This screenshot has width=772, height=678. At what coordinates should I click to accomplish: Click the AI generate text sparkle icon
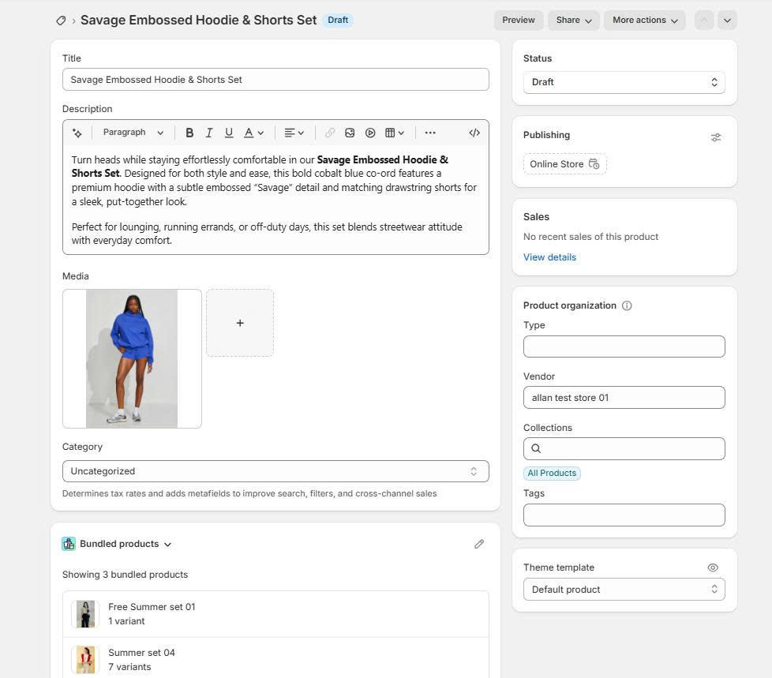[77, 133]
